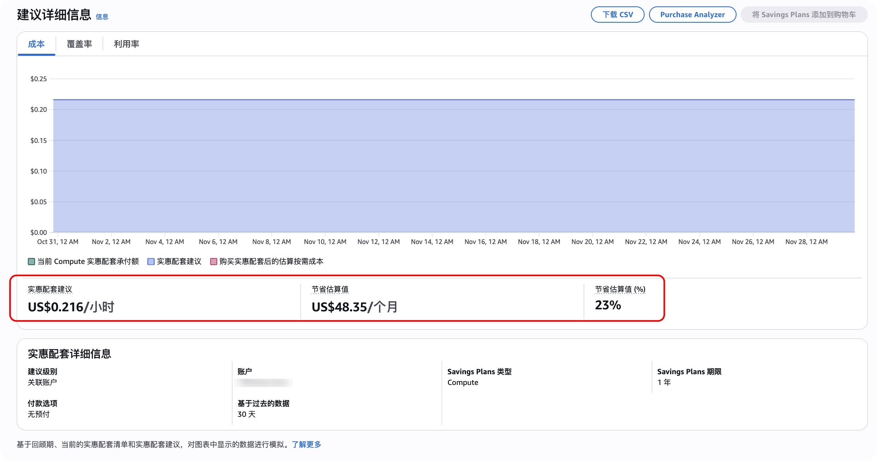Viewport: 877px width, 461px height.
Task: Open the Purchase Analyzer
Action: pos(692,15)
